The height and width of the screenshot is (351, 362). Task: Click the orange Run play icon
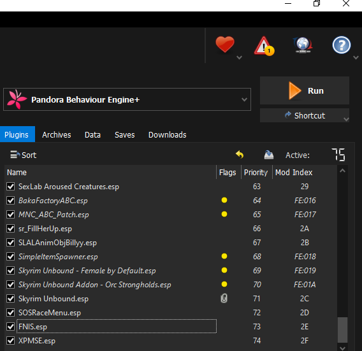(x=294, y=90)
